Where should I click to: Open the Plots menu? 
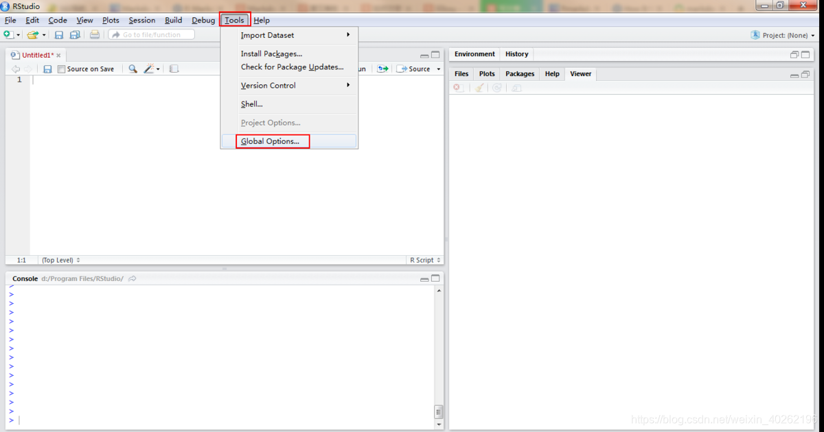point(111,21)
